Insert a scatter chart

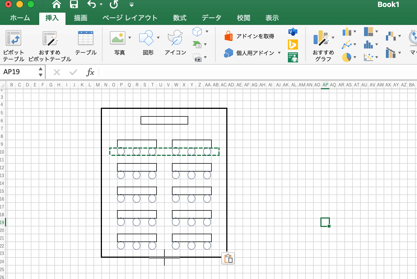[x=369, y=57]
